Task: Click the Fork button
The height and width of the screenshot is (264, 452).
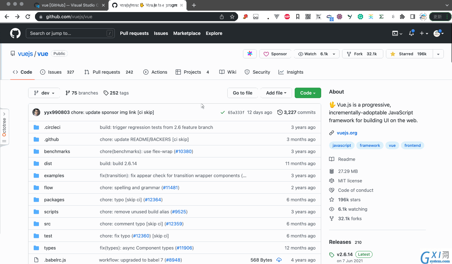Action: click(x=362, y=54)
